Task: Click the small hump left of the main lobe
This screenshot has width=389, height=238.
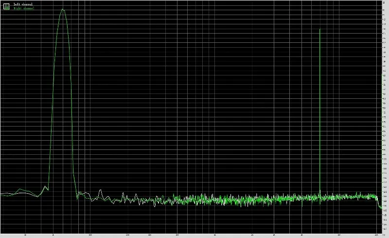Action: 45,187
